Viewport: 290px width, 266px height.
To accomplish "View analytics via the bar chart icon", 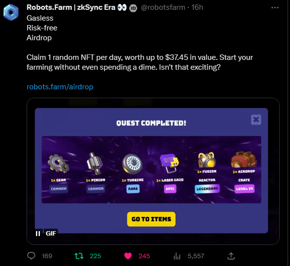I will point(177,256).
